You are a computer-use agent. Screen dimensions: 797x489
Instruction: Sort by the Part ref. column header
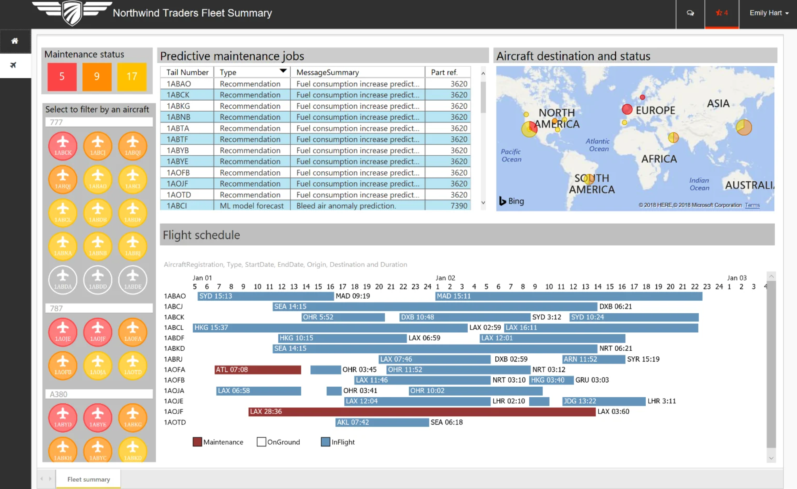pos(448,72)
